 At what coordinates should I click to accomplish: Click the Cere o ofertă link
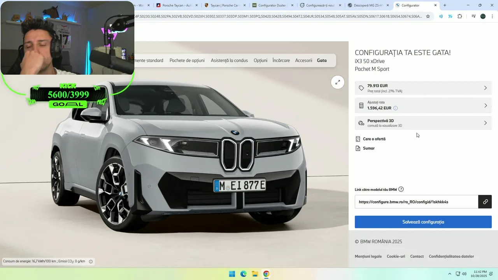click(x=374, y=139)
